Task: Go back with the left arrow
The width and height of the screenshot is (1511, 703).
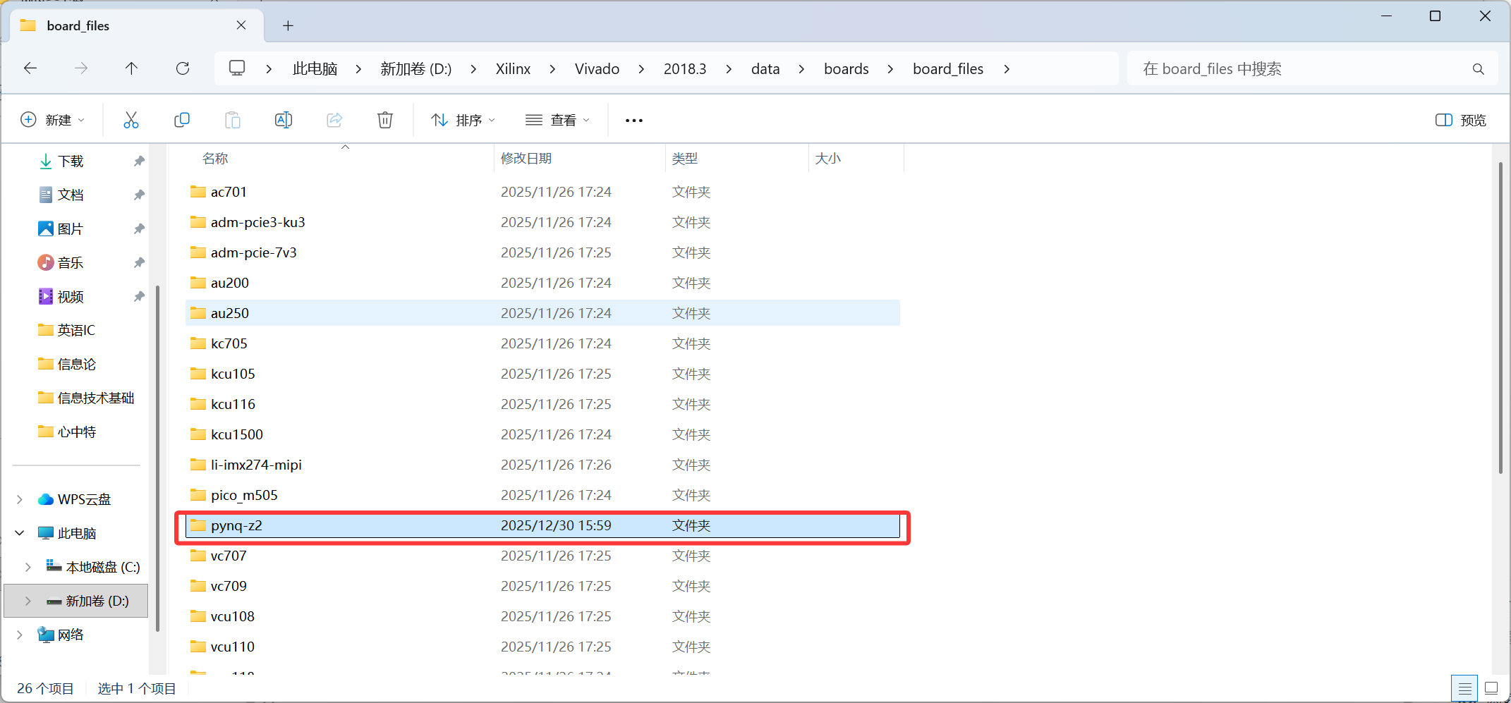Action: [x=30, y=68]
